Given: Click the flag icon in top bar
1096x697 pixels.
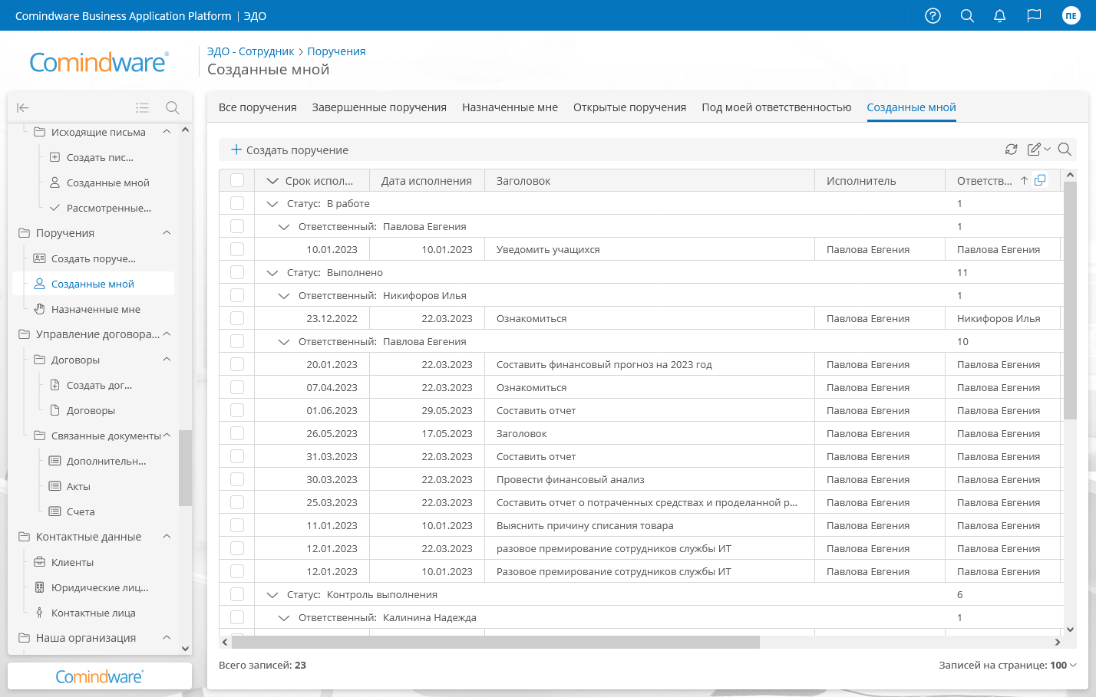Looking at the screenshot, I should pyautogui.click(x=1034, y=15).
